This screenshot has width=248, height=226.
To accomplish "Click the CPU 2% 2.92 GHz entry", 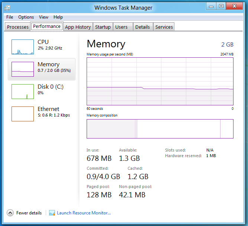I will tap(42, 47).
